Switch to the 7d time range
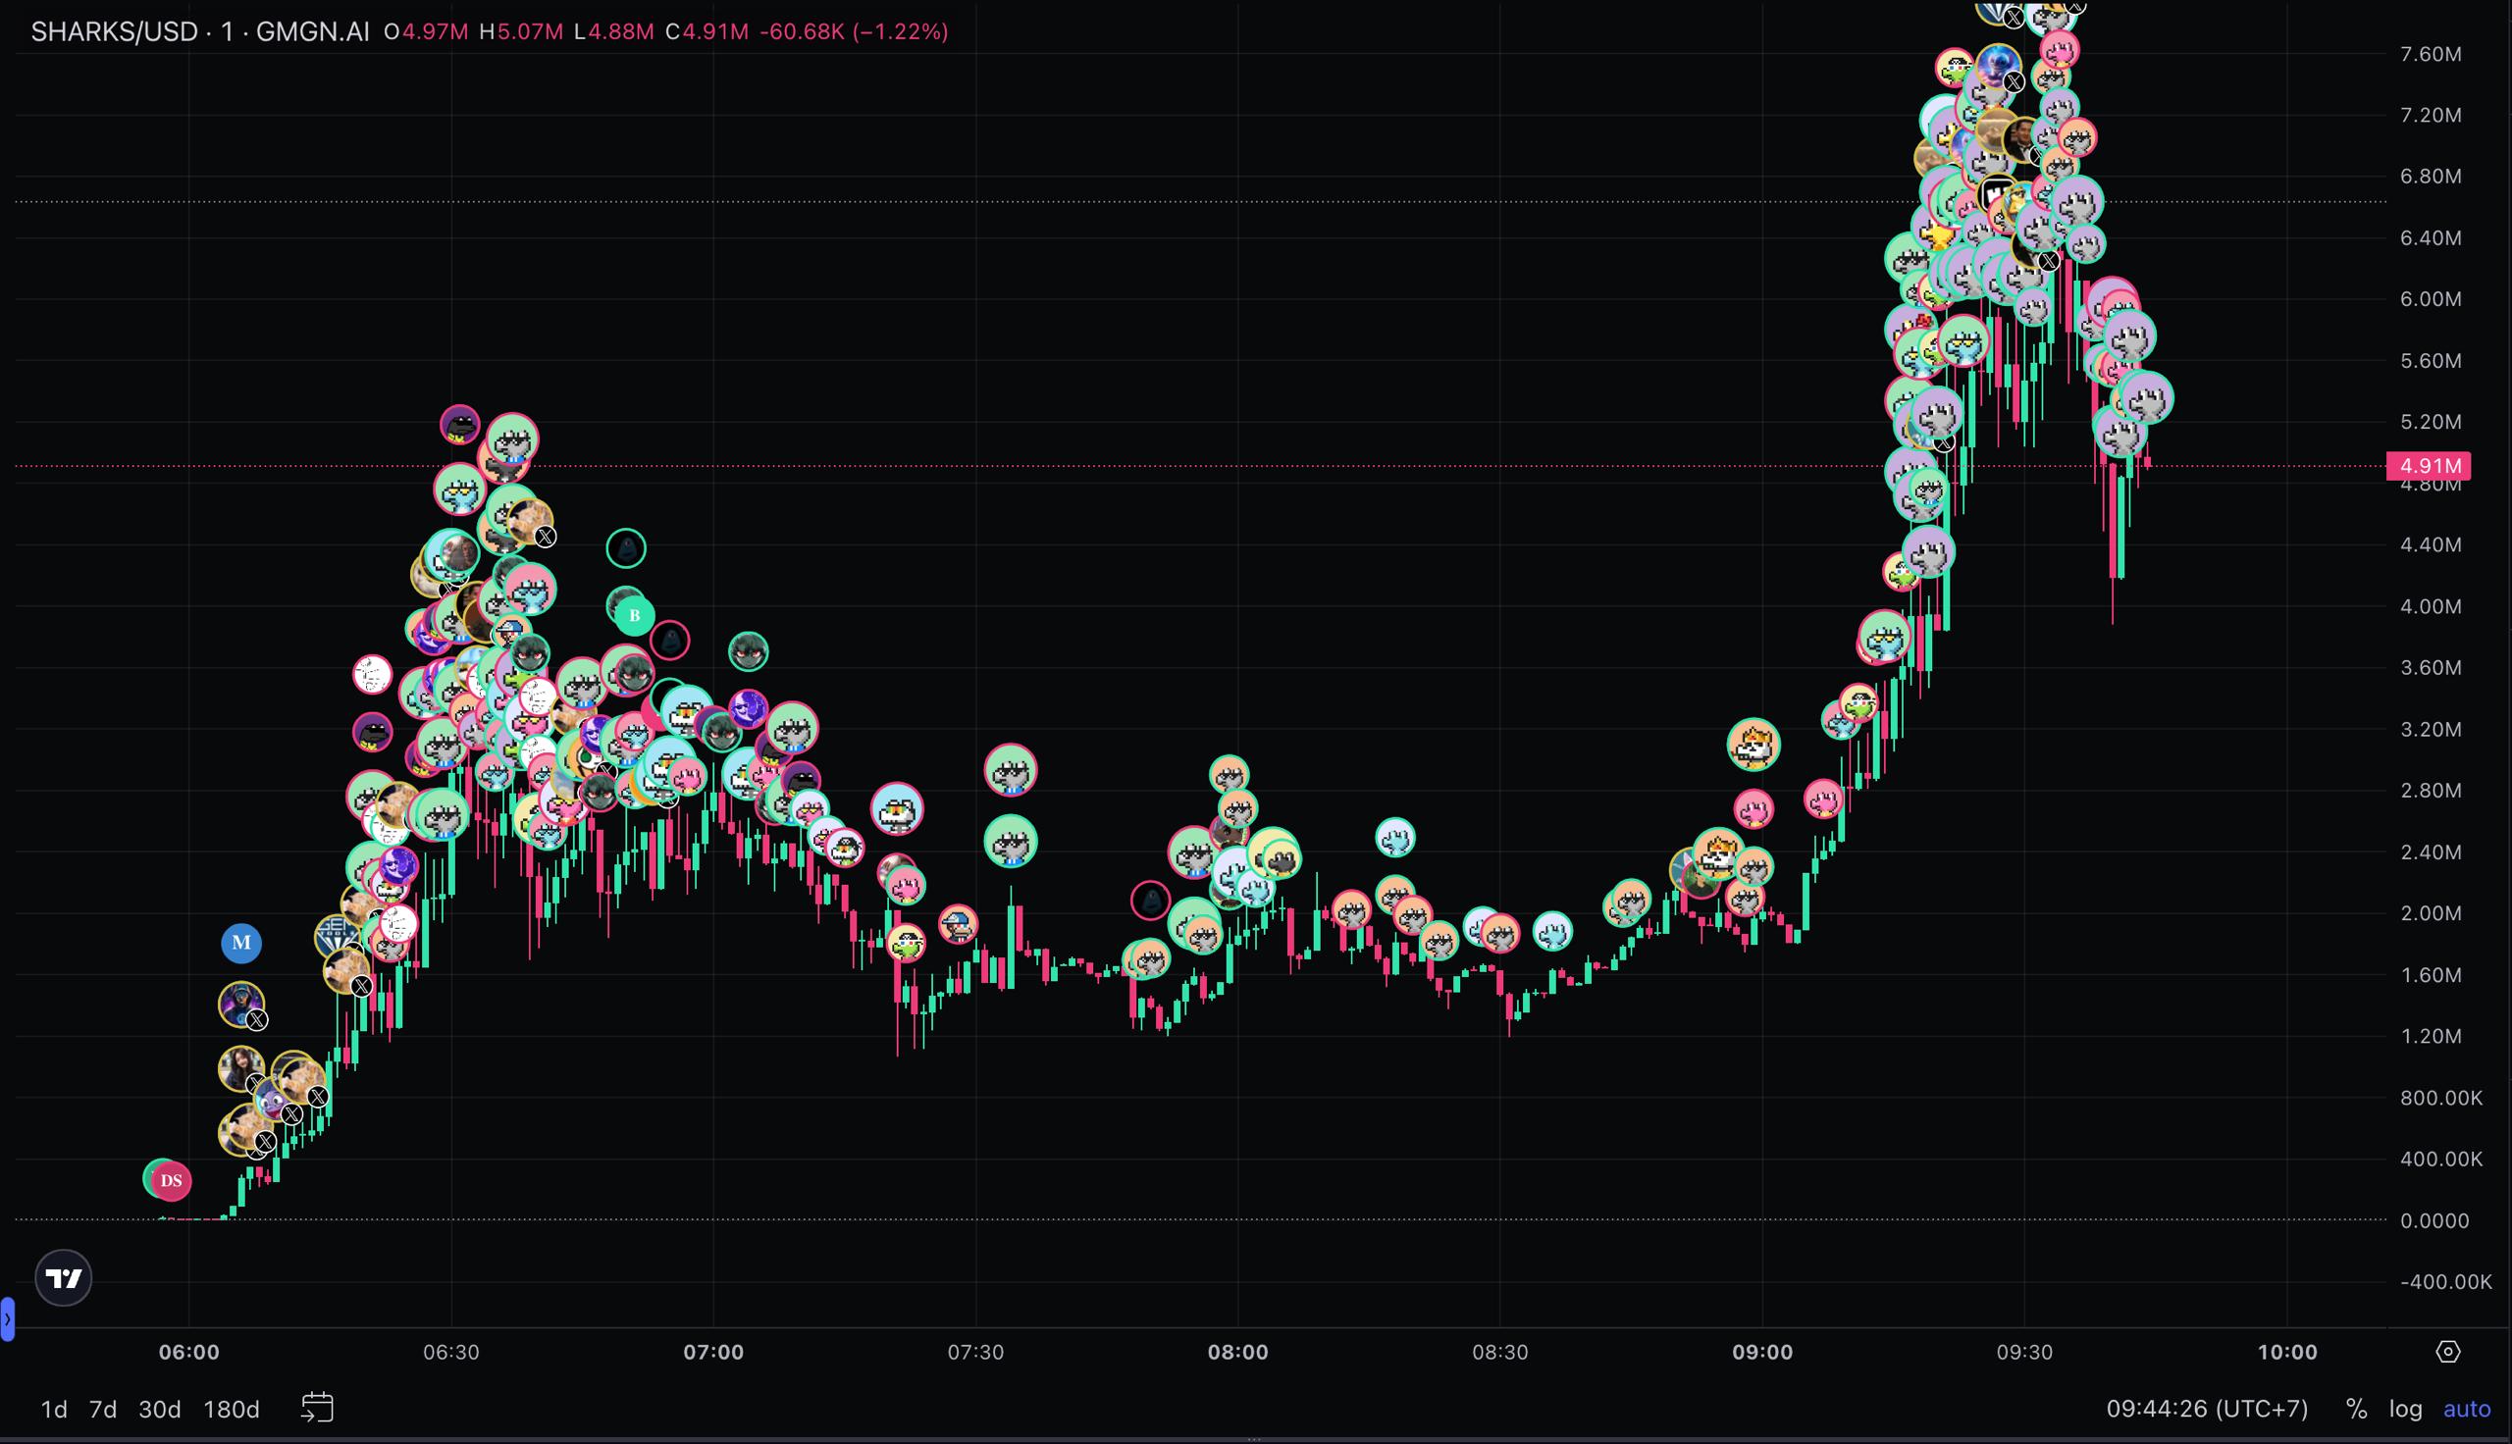Viewport: 2512px width, 1444px height. pos(103,1410)
